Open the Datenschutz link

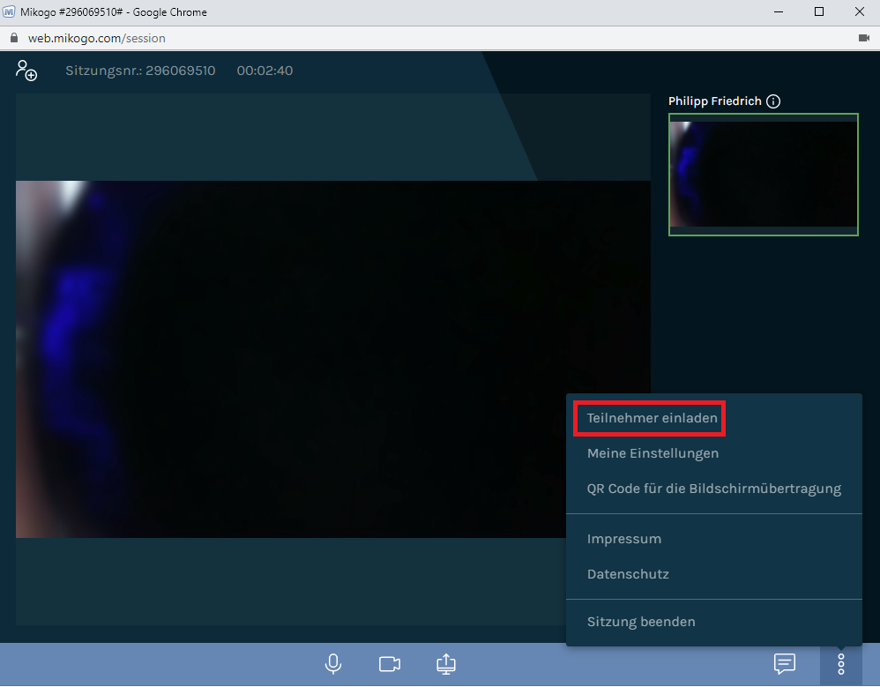pos(628,574)
